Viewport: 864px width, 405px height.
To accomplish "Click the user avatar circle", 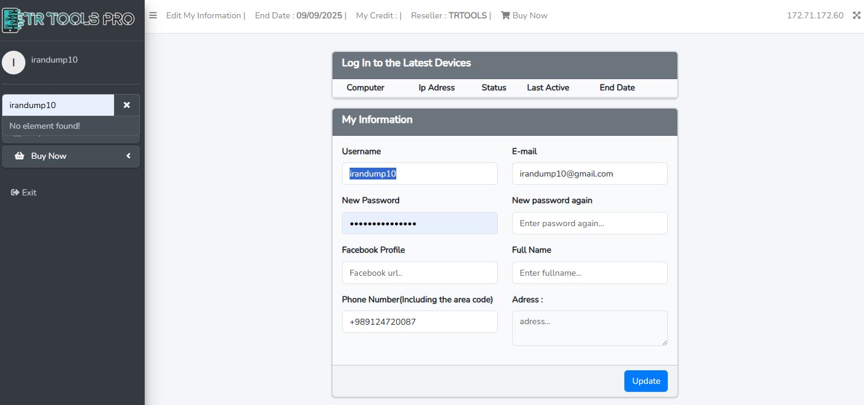I will [x=14, y=63].
